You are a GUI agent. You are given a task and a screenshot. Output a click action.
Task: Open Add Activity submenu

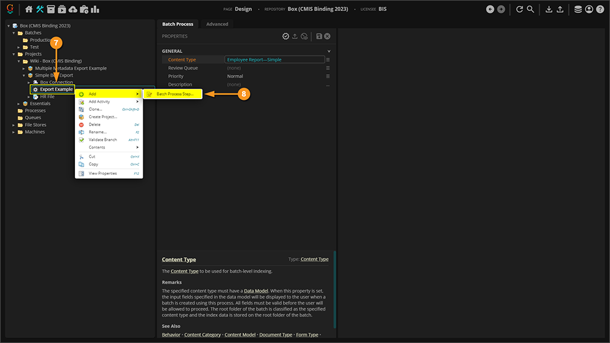click(109, 102)
